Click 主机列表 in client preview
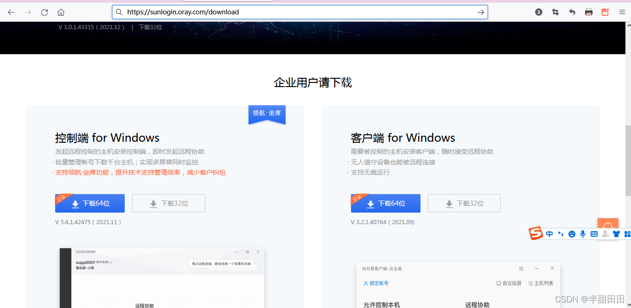Viewport: 631px width, 308px height. [x=541, y=283]
